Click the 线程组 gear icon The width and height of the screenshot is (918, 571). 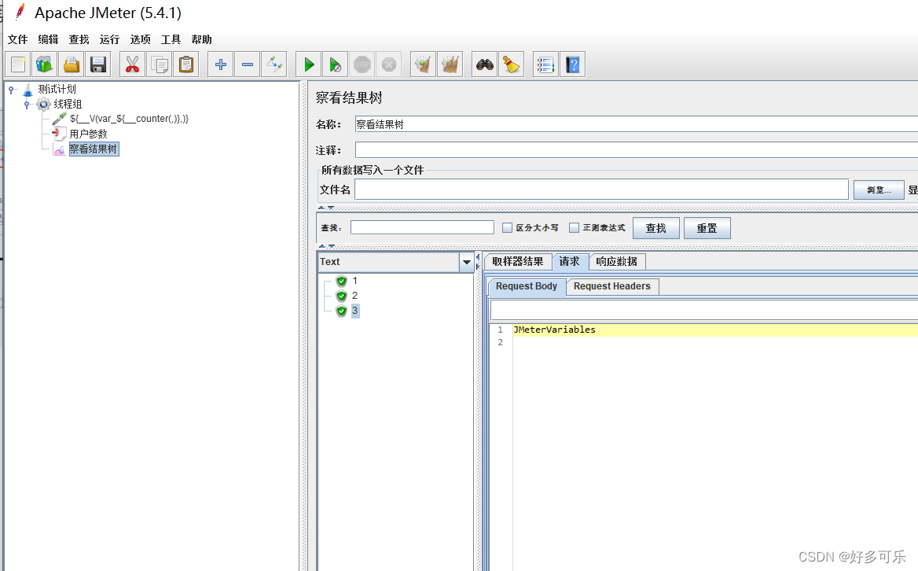[x=43, y=105]
